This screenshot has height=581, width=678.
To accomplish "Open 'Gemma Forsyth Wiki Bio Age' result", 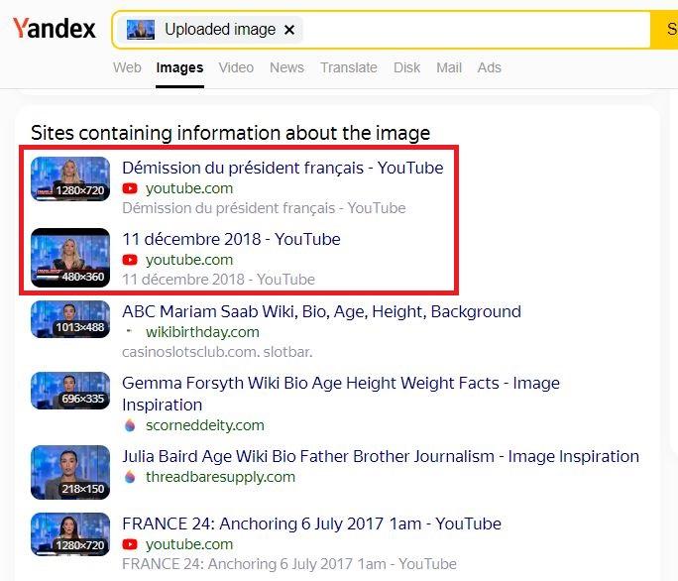I will [x=341, y=394].
